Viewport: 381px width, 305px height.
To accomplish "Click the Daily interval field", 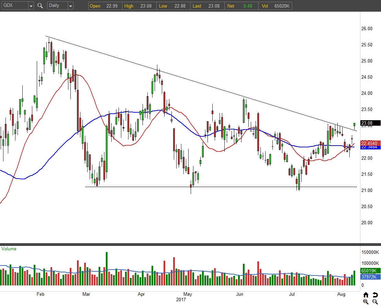I will tap(57, 5).
